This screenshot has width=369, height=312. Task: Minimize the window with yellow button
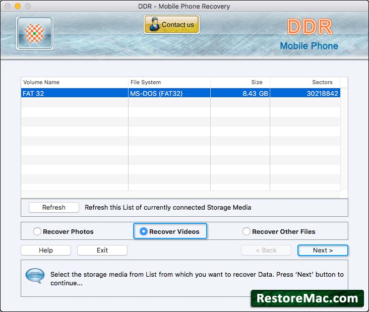(x=18, y=6)
